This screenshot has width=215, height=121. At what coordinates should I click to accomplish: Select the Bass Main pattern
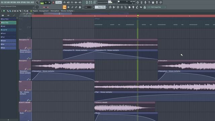[x=8, y=19]
